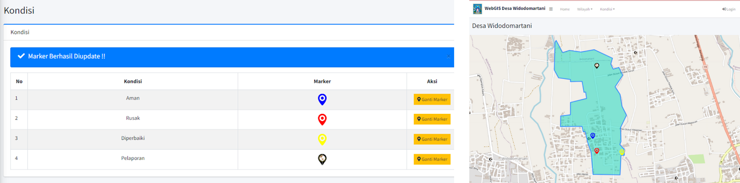
Task: Click Ganti Marker button for Rusak row
Action: pyautogui.click(x=432, y=119)
